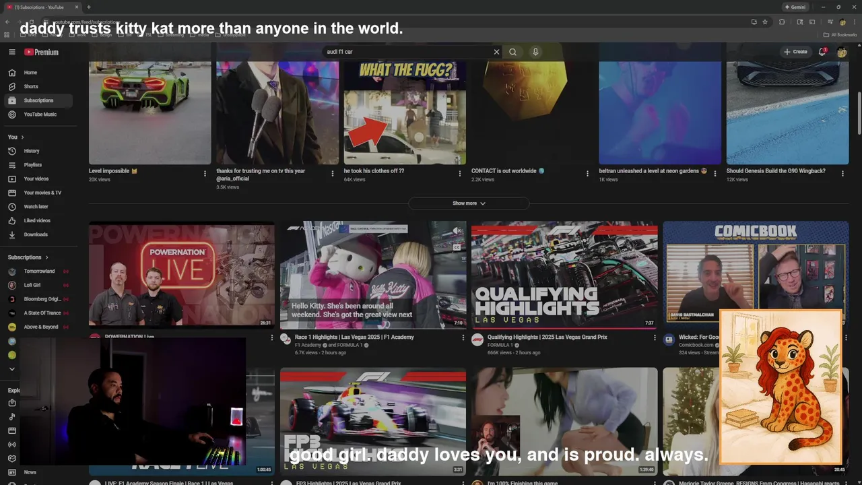
Task: Bookmark this page with star icon
Action: pyautogui.click(x=765, y=22)
